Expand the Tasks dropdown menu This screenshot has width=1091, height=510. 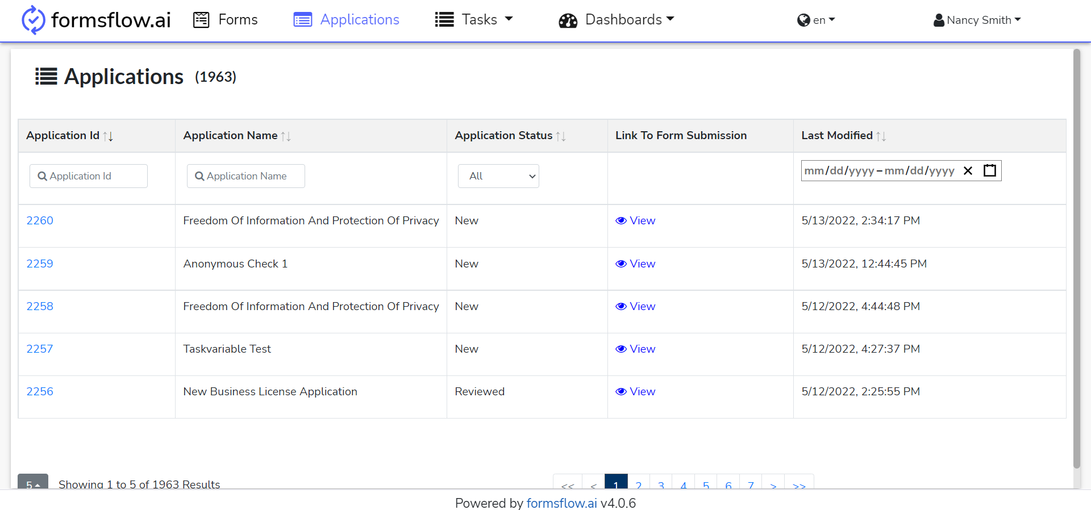474,20
